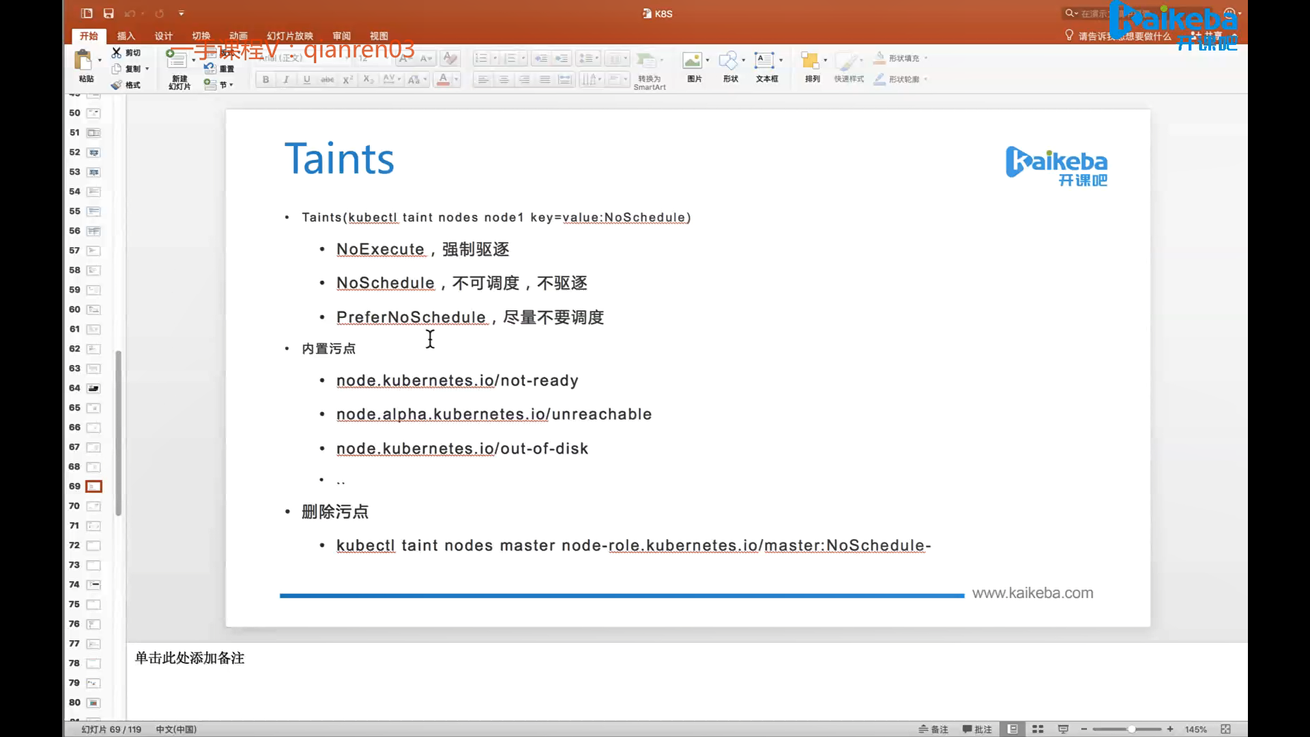
Task: Expand the Shapes (形状) dropdown arrow
Action: 744,60
